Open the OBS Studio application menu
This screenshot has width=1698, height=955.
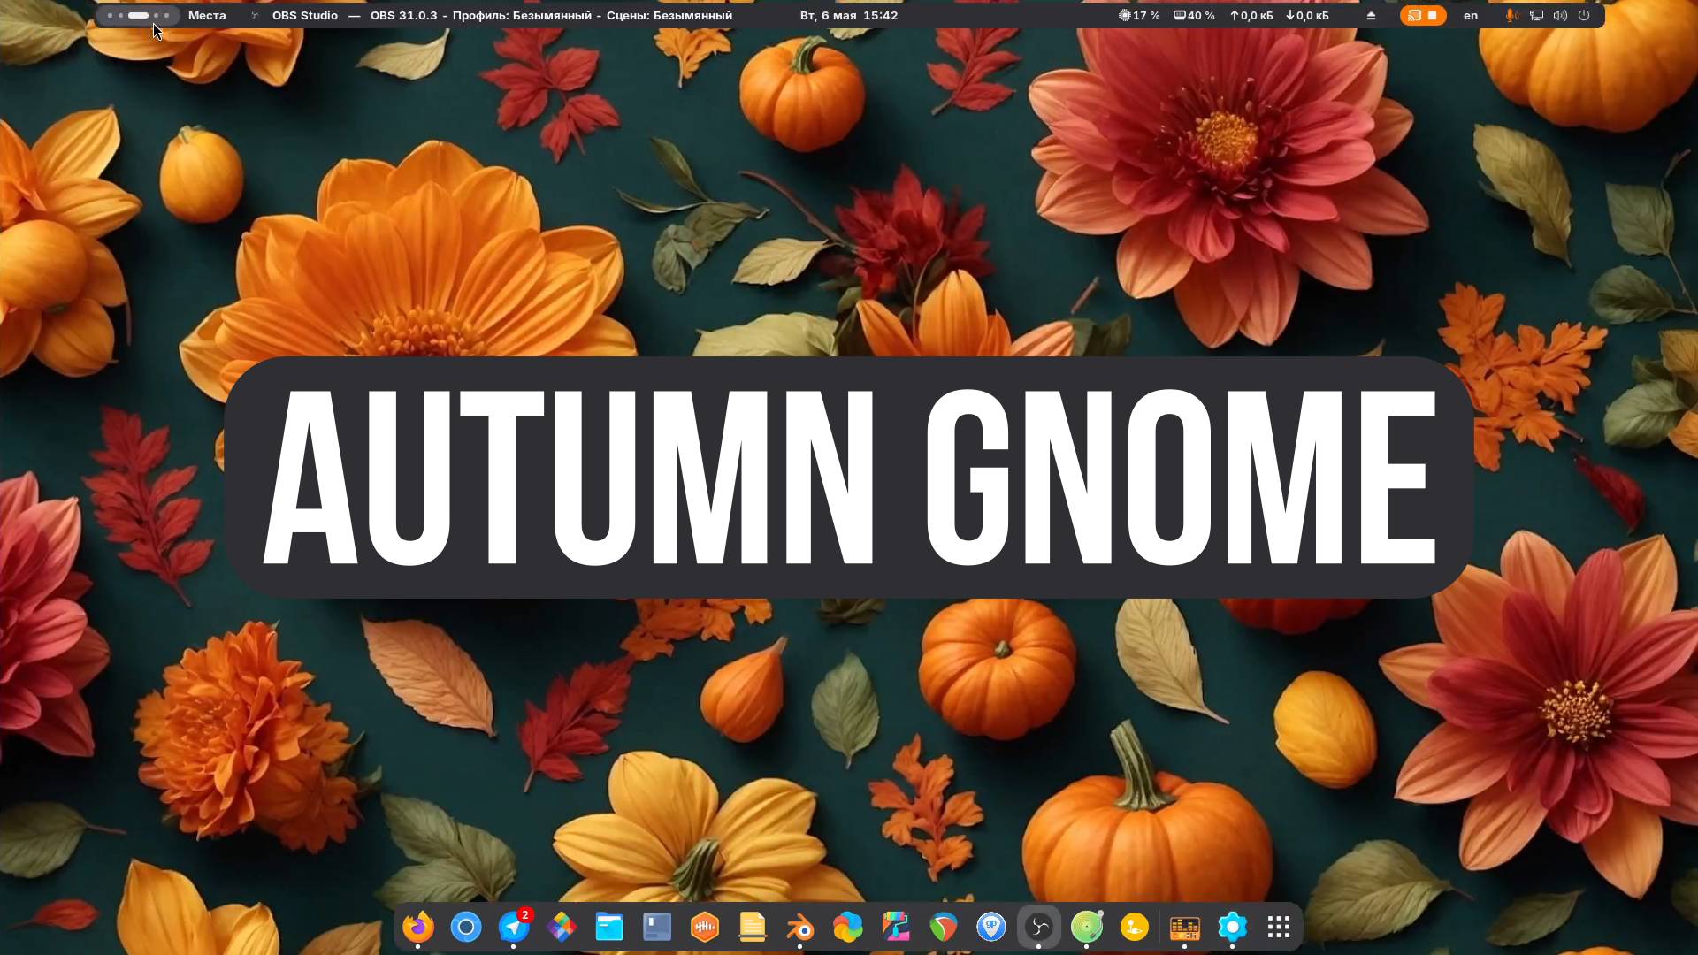click(304, 15)
